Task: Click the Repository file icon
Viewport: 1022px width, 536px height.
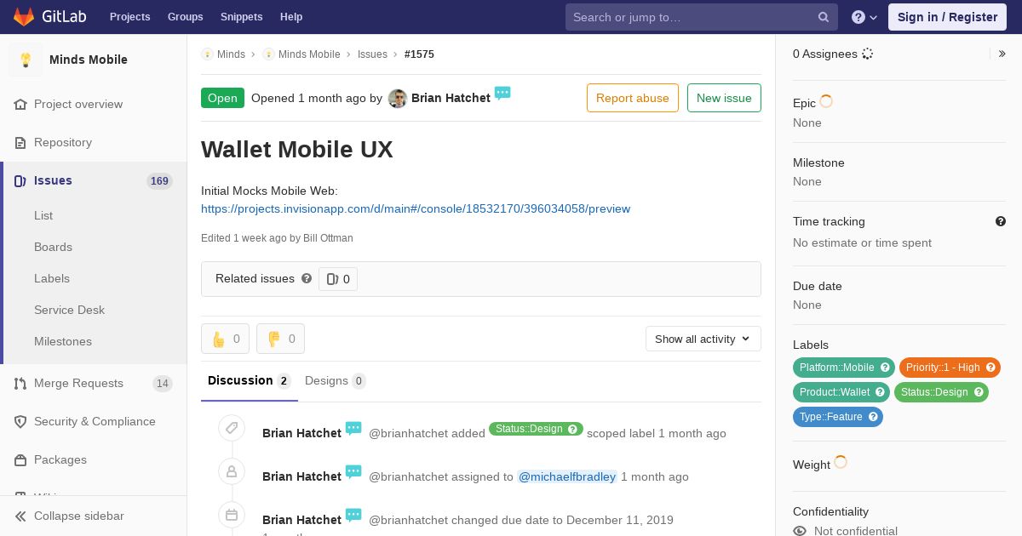Action: point(20,142)
